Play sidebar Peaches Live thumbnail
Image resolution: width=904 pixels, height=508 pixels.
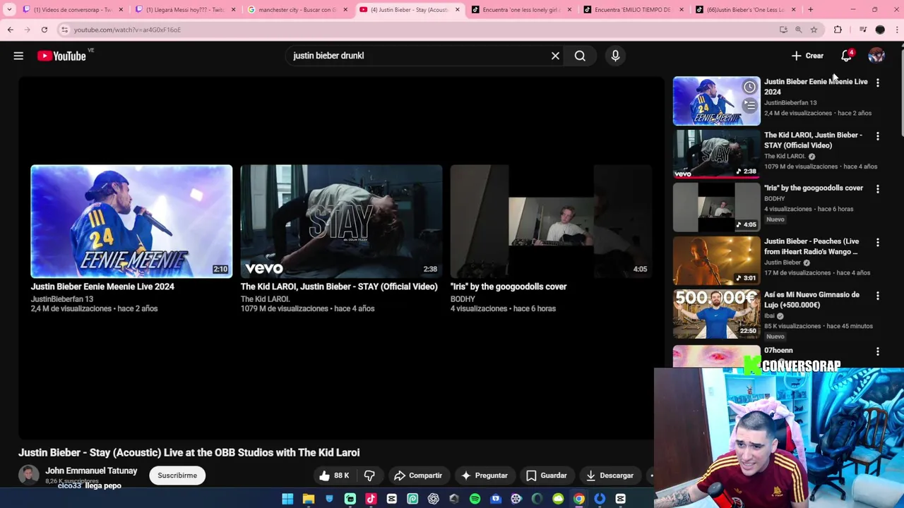716,261
